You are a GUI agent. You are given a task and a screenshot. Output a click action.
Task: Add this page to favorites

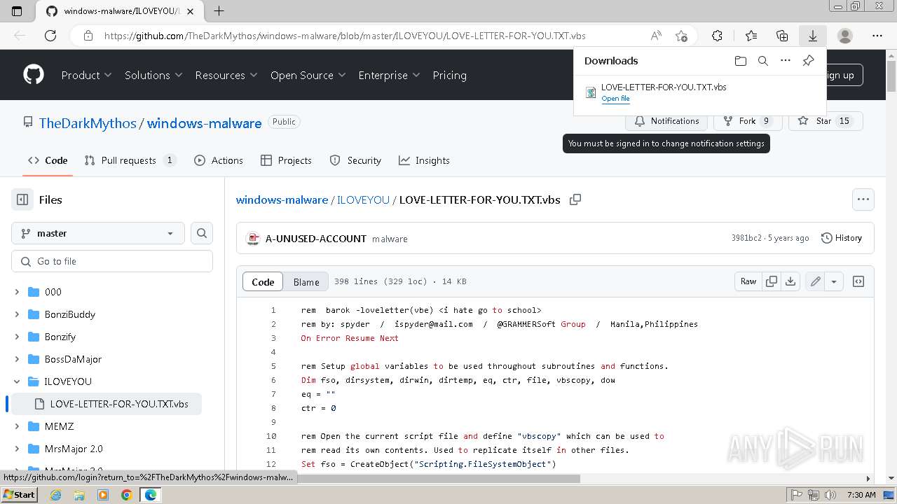[681, 36]
